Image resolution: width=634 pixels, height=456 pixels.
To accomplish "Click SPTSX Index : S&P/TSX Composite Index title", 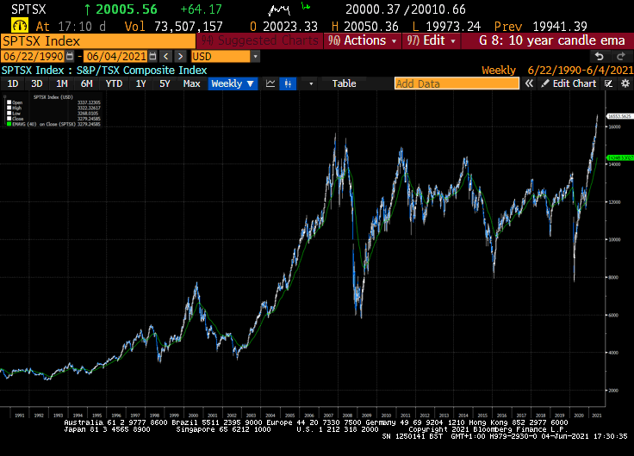I will pyautogui.click(x=104, y=71).
